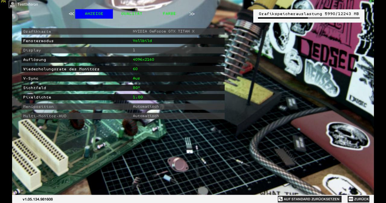Viewport: 386px width, 203px height.
Task: Change the Auflösung value 4096x2160
Action: (x=143, y=60)
